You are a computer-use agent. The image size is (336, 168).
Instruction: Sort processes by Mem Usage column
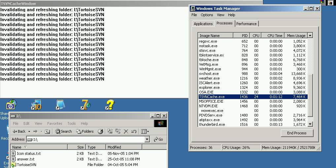pyautogui.click(x=296, y=36)
